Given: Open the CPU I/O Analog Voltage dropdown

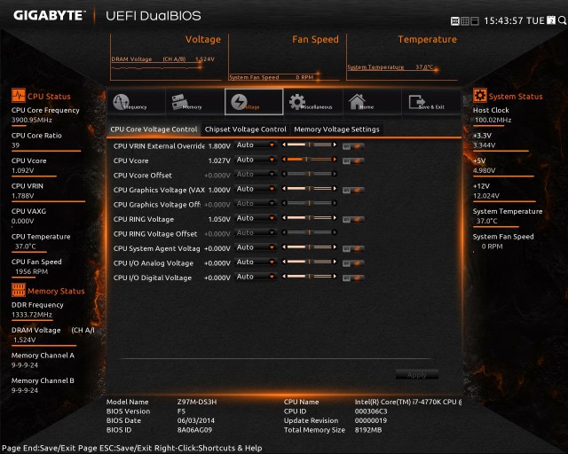Looking at the screenshot, I should (256, 262).
